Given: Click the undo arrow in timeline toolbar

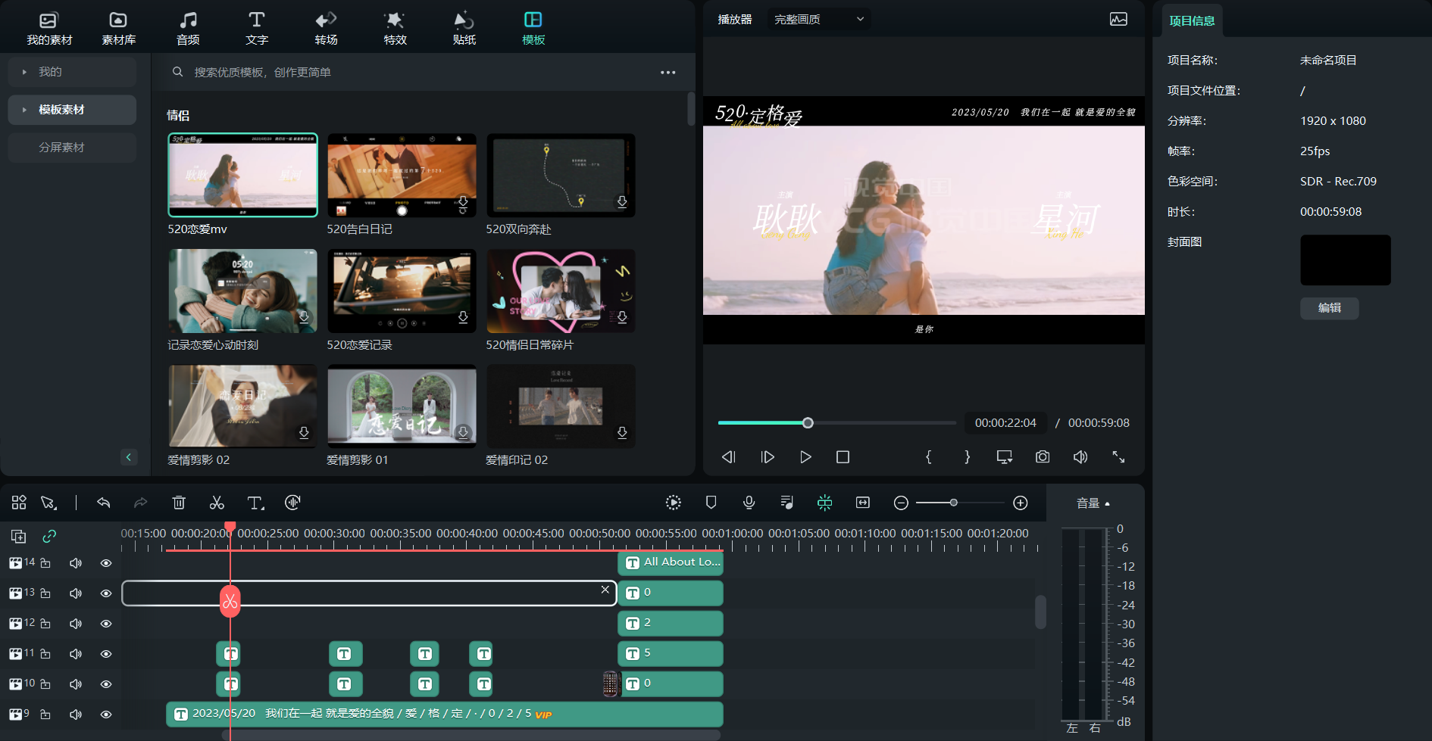Looking at the screenshot, I should pos(104,503).
